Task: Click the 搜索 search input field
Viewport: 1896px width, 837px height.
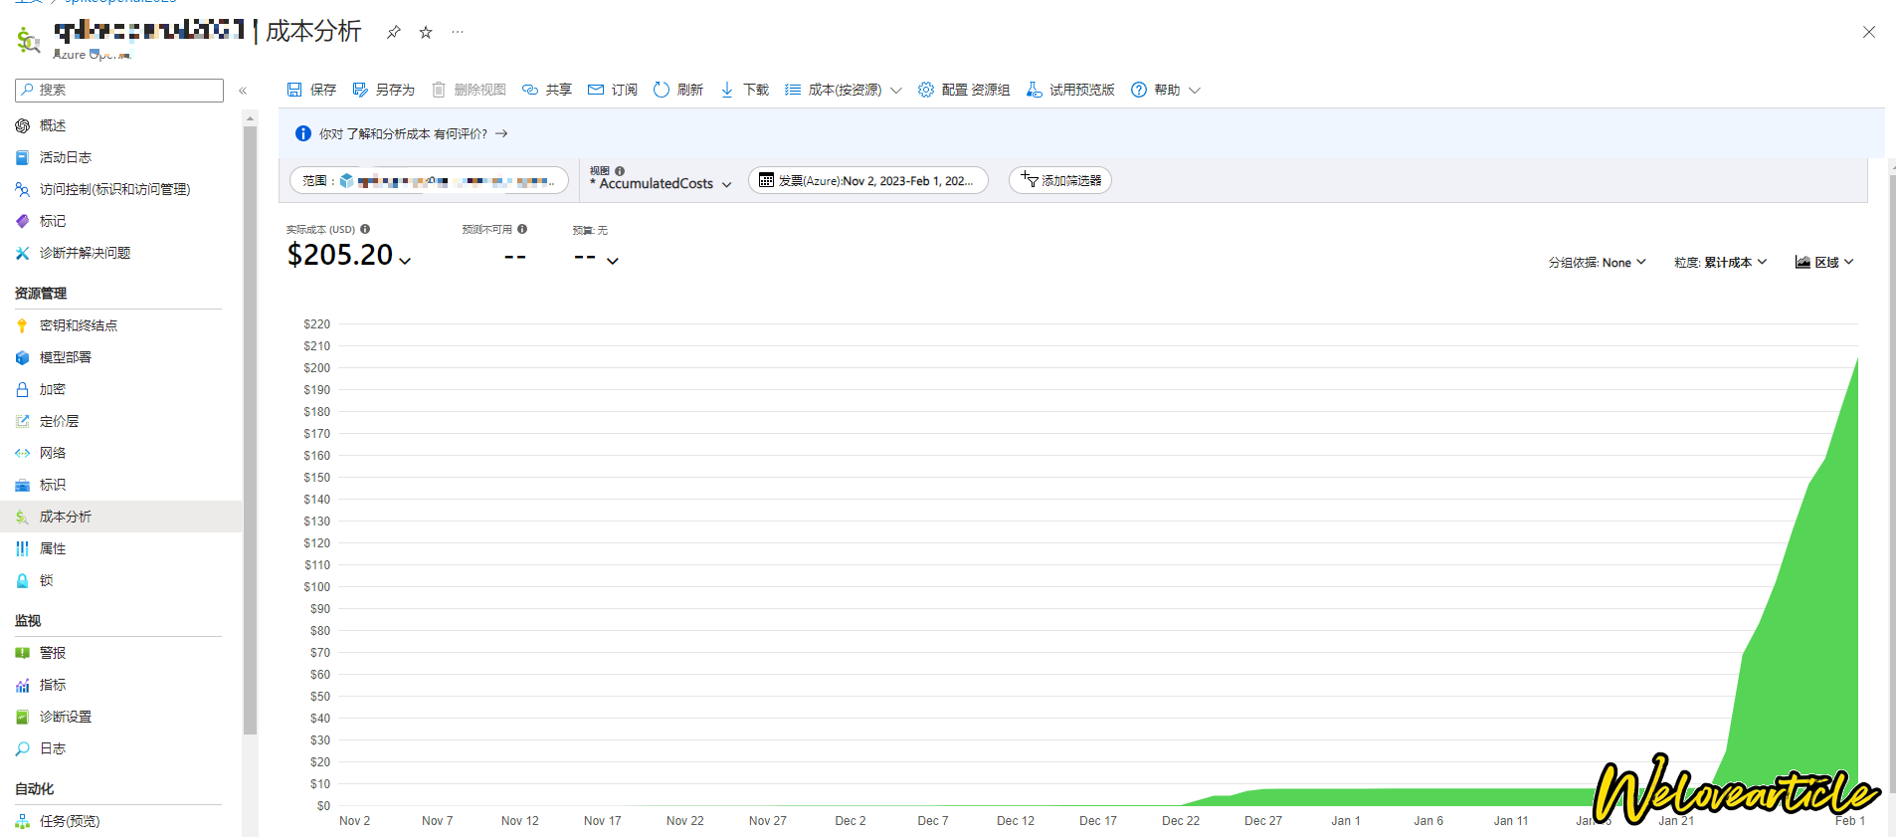Action: [119, 90]
